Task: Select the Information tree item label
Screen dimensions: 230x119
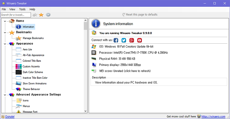Action: click(28, 27)
